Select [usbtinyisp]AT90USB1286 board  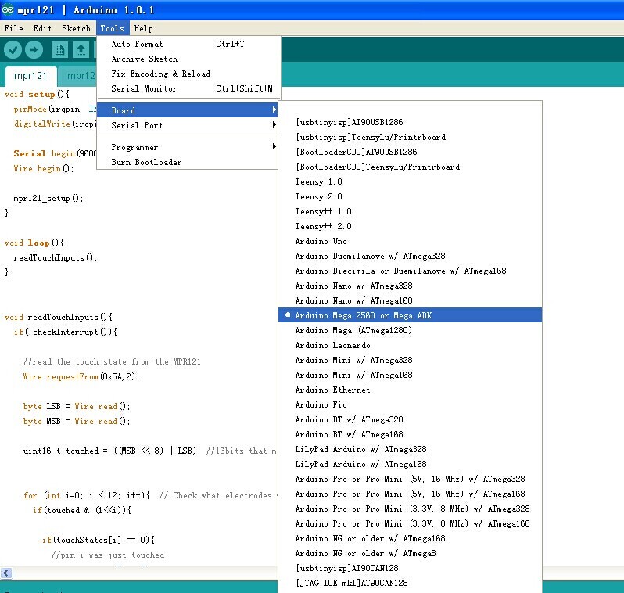click(410, 122)
